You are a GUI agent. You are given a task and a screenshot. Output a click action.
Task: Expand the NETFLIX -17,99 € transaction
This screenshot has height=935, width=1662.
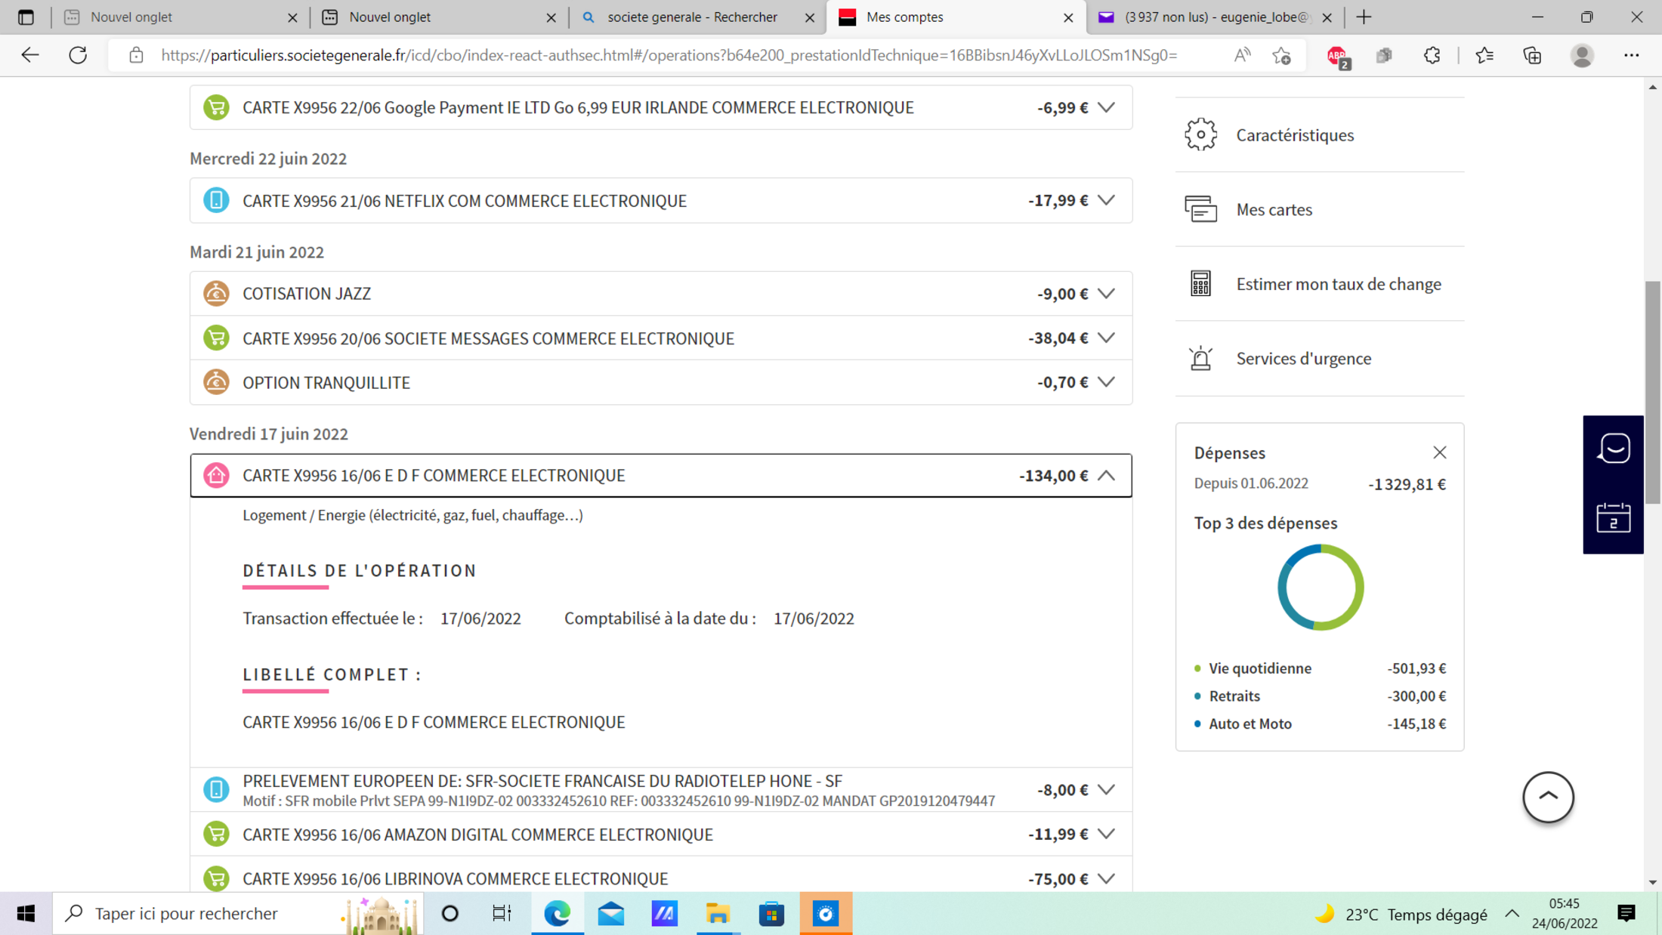(1106, 200)
